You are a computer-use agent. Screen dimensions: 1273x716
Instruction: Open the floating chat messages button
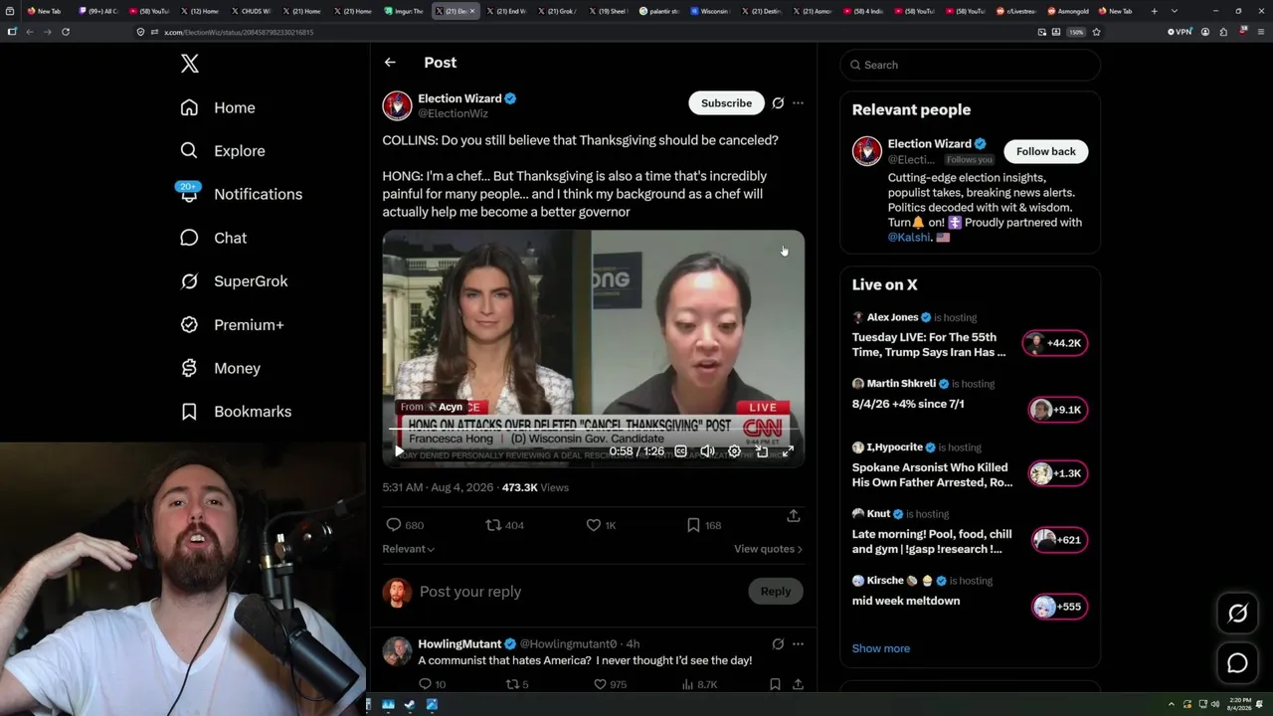pyautogui.click(x=1237, y=663)
